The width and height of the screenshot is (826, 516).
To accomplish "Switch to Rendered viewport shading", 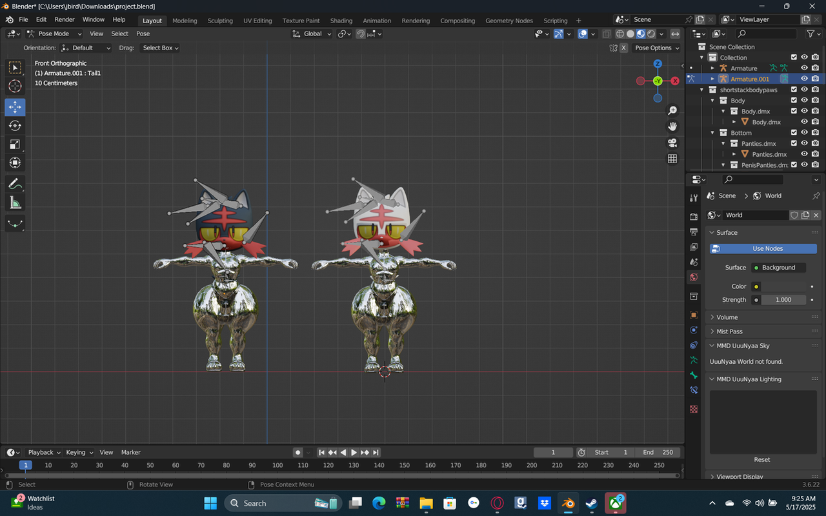I will click(651, 34).
